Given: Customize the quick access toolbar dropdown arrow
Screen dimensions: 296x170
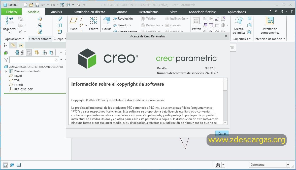Looking at the screenshot, I should pyautogui.click(x=84, y=5).
